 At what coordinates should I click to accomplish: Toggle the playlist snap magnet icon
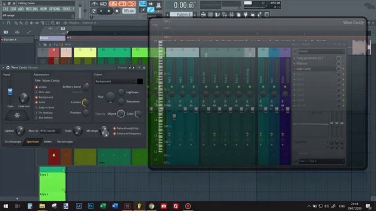pyautogui.click(x=8, y=23)
